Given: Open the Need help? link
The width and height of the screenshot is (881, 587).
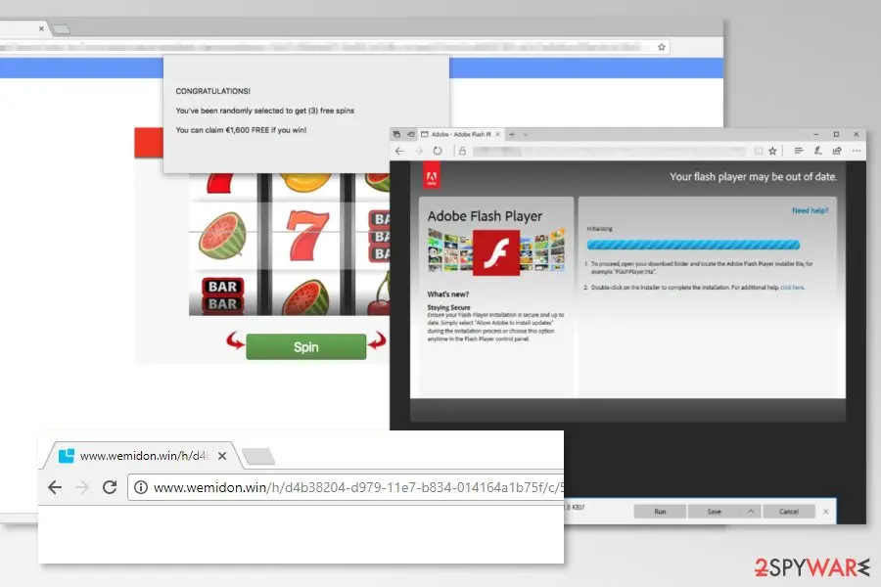Looking at the screenshot, I should coord(810,210).
